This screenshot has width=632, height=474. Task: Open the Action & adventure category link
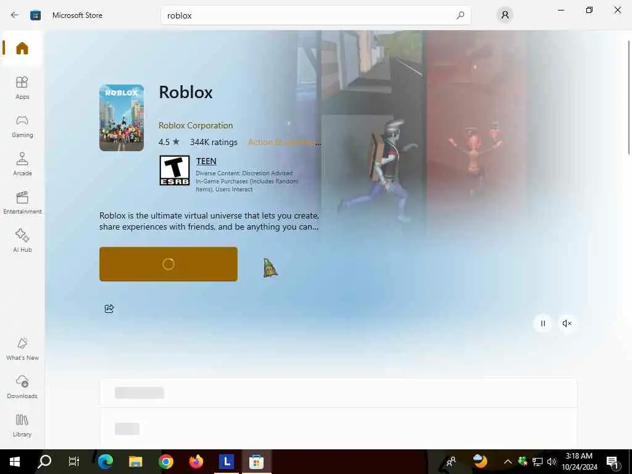pos(284,143)
